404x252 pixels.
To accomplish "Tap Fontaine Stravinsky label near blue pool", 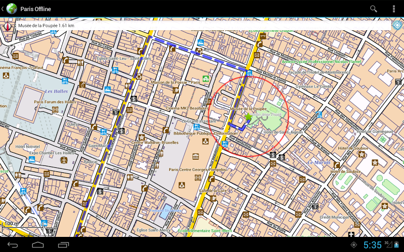I will pos(166,210).
